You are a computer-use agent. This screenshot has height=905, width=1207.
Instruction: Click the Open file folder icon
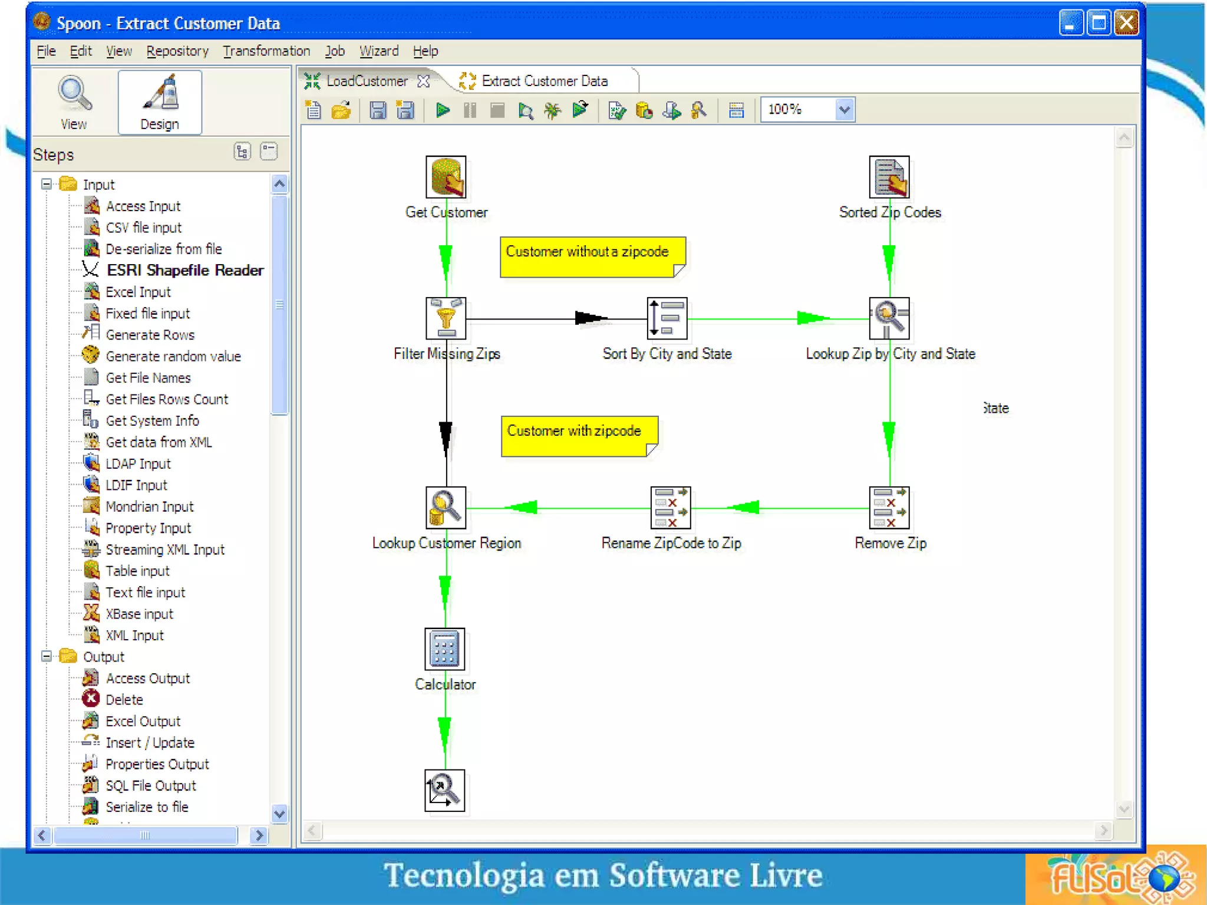point(341,110)
